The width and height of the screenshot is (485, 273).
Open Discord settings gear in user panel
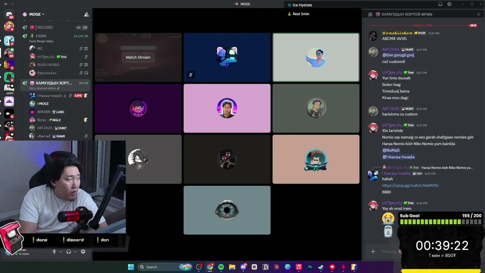(x=83, y=251)
